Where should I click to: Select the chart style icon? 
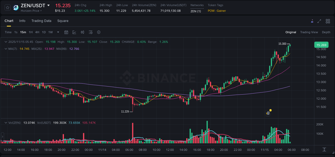(74, 32)
